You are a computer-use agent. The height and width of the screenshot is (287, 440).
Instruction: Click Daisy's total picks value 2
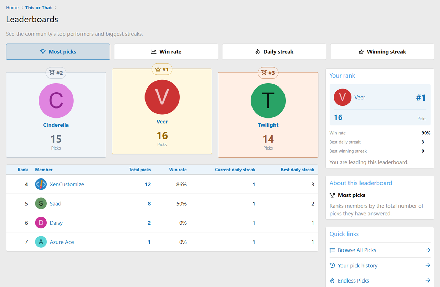[x=149, y=223]
